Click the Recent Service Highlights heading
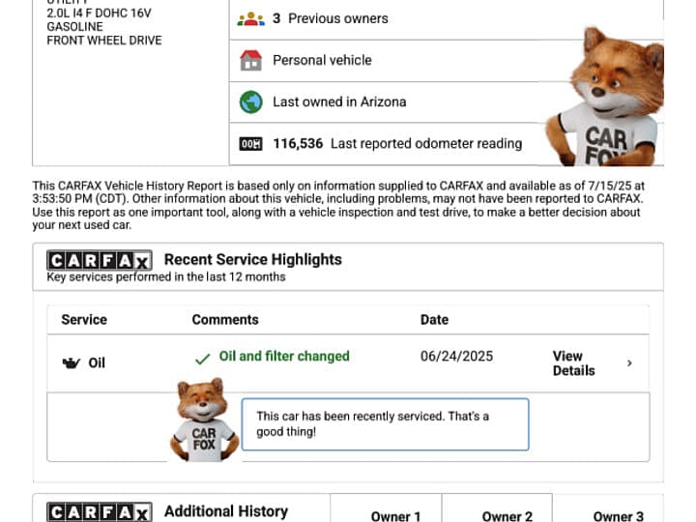 (253, 259)
